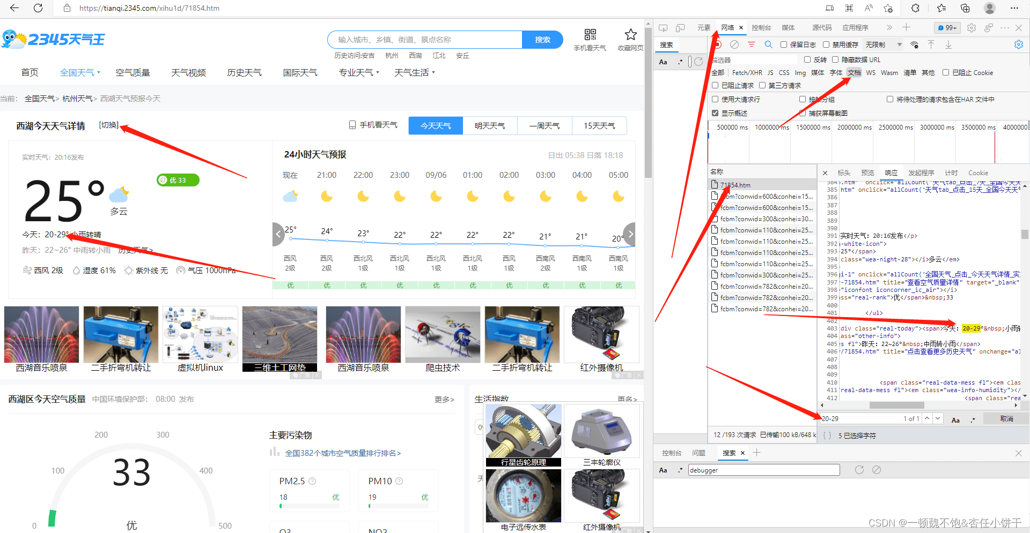Open the QR code 手机看天气 icon

tap(590, 35)
